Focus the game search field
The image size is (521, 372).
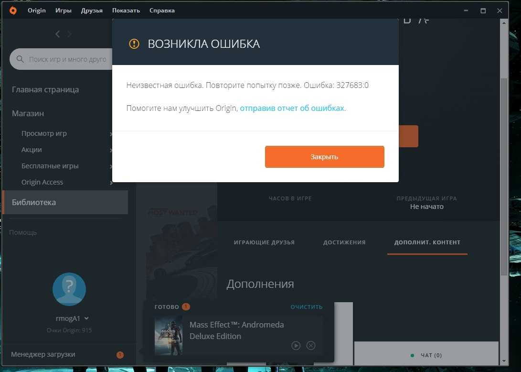point(61,59)
